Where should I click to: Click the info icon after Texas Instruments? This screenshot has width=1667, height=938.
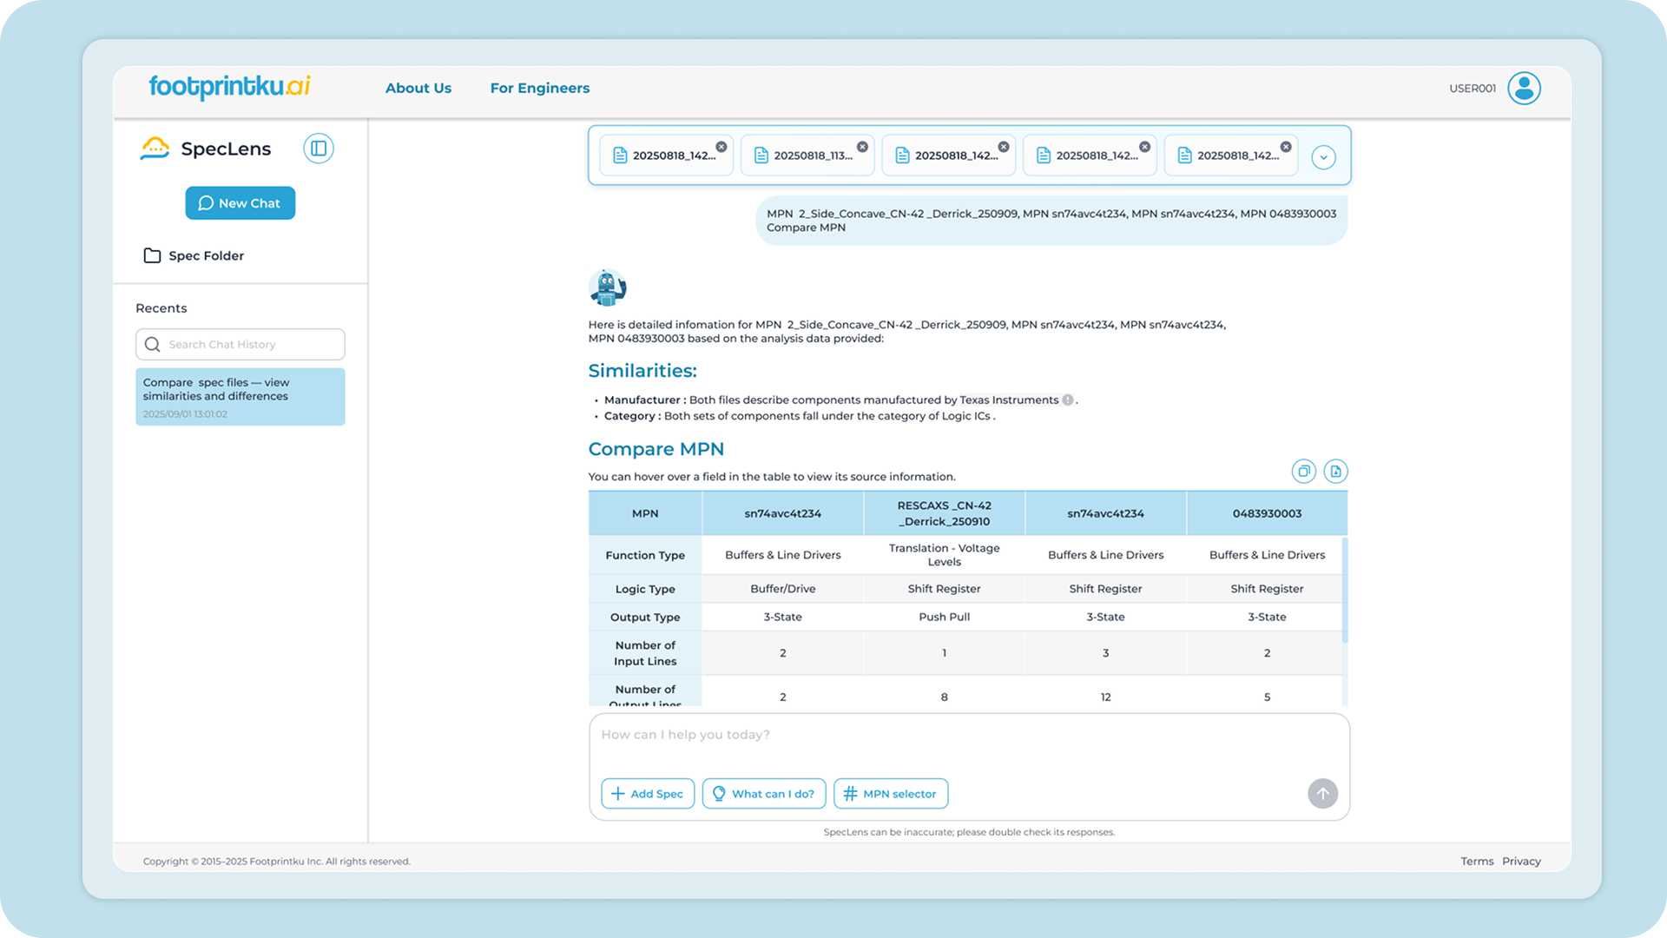point(1068,400)
